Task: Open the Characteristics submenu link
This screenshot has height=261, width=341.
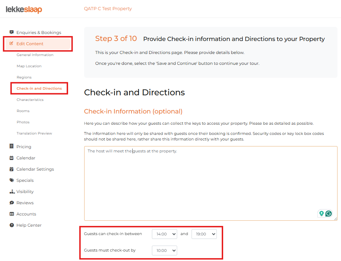Action: point(30,99)
